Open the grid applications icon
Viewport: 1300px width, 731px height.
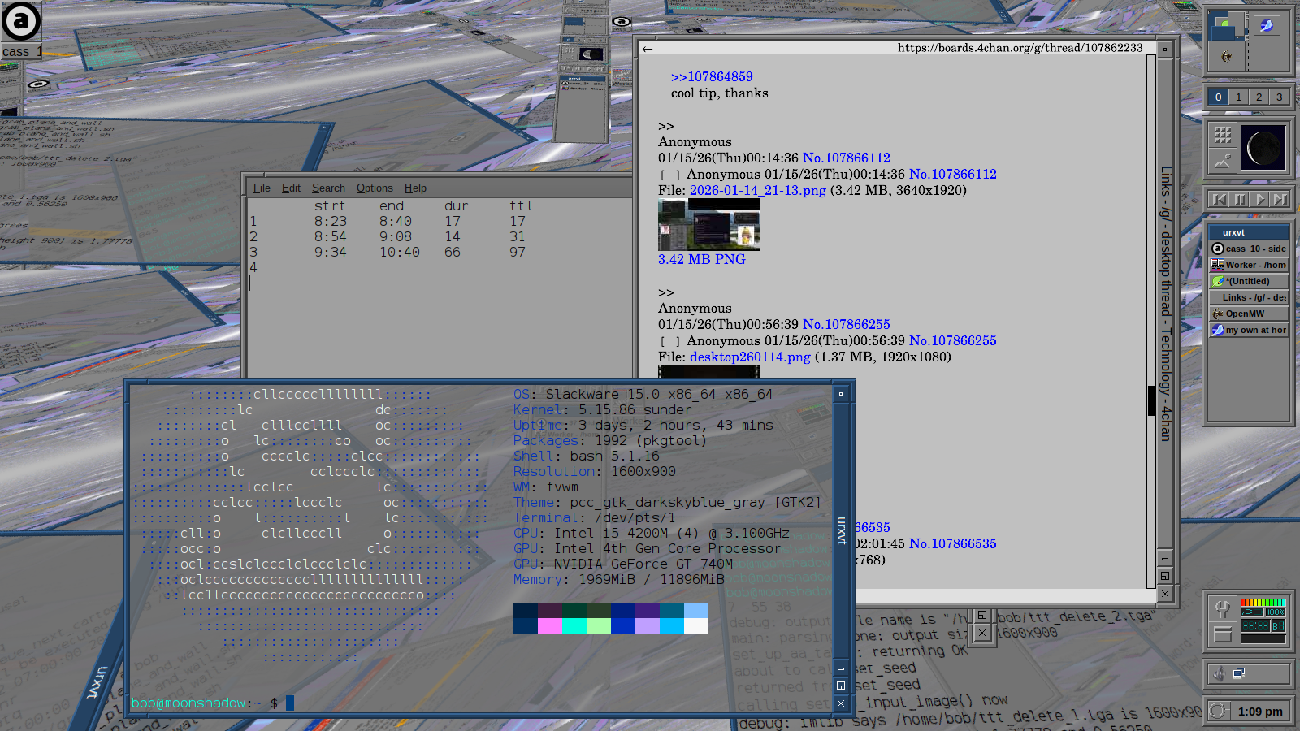(x=1223, y=135)
